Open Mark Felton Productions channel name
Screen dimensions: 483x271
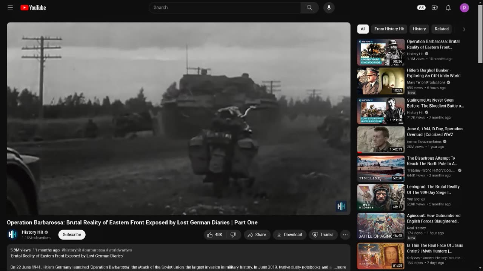tap(426, 82)
